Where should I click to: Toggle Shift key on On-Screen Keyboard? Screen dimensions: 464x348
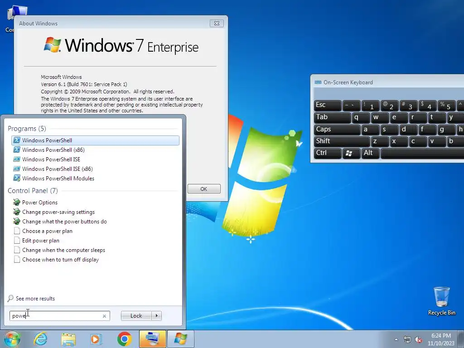click(342, 141)
